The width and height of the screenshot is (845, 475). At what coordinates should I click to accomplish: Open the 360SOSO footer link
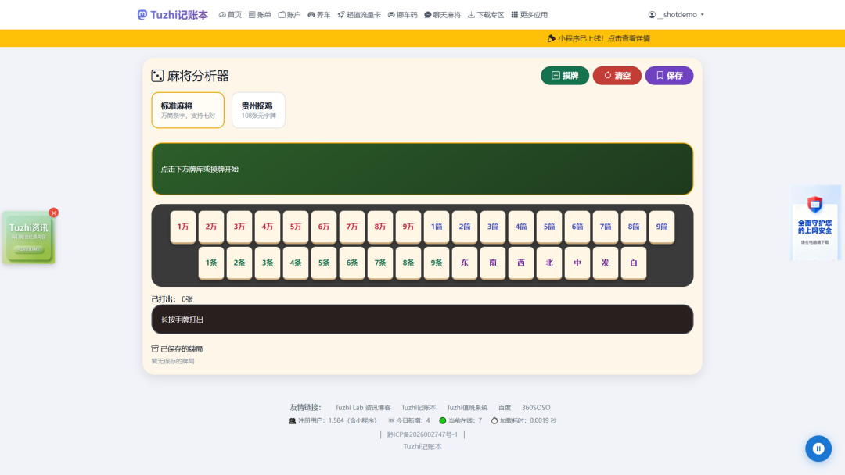(536, 408)
